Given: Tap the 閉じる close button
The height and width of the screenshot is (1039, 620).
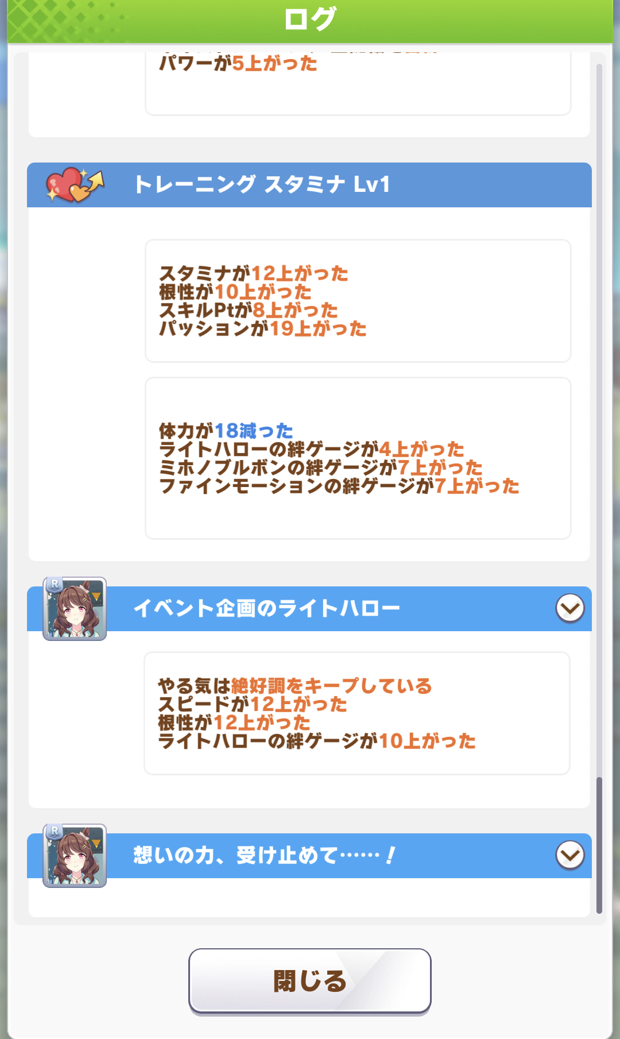Looking at the screenshot, I should (x=310, y=981).
